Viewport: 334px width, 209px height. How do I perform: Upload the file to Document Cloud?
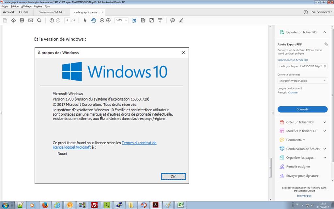(14, 21)
